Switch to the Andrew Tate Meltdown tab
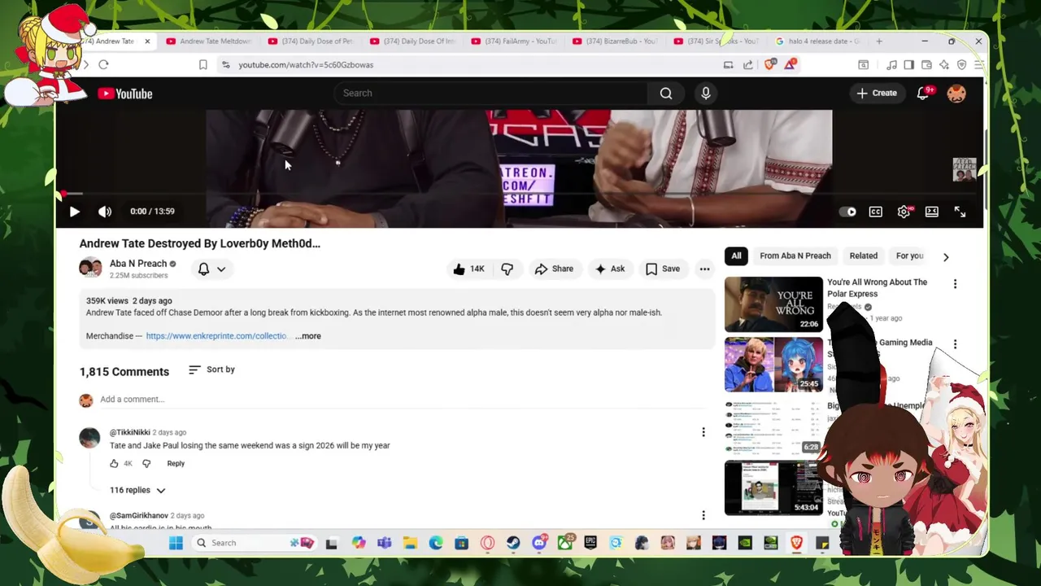Viewport: 1041px width, 586px height. [207, 42]
